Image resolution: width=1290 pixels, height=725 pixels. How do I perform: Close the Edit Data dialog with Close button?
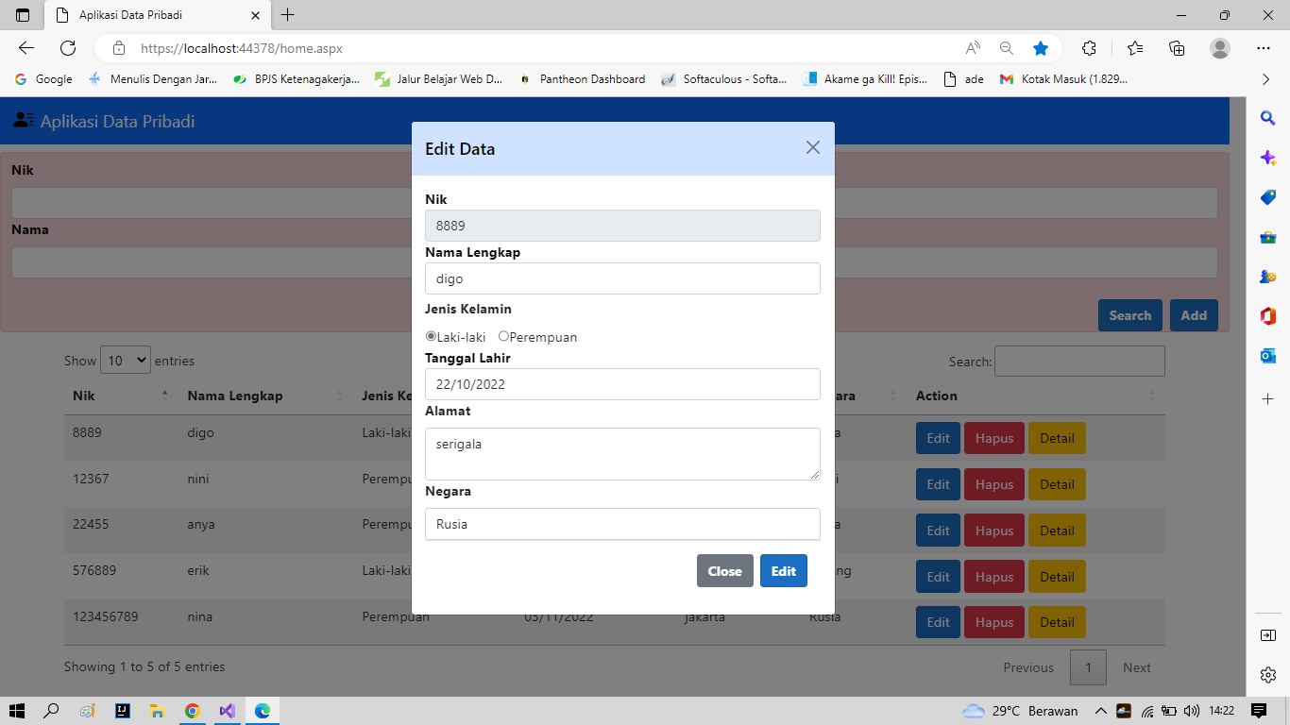tap(724, 570)
